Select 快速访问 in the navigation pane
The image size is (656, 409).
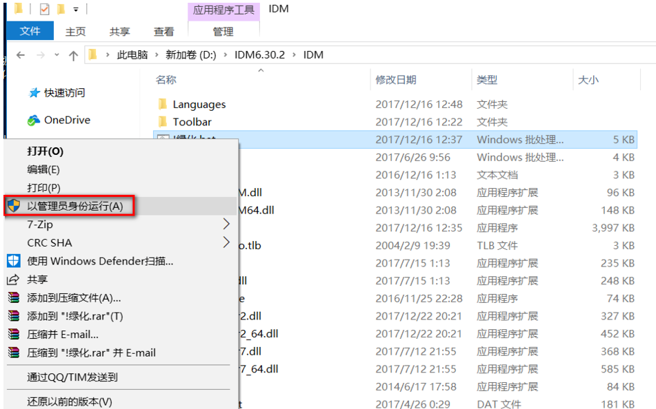[64, 92]
